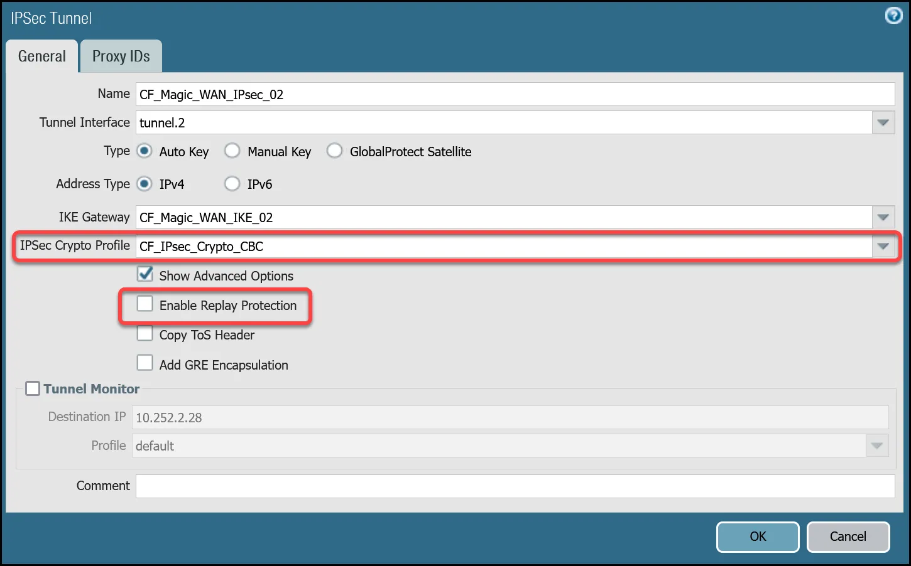Click the Name input field

tap(515, 95)
